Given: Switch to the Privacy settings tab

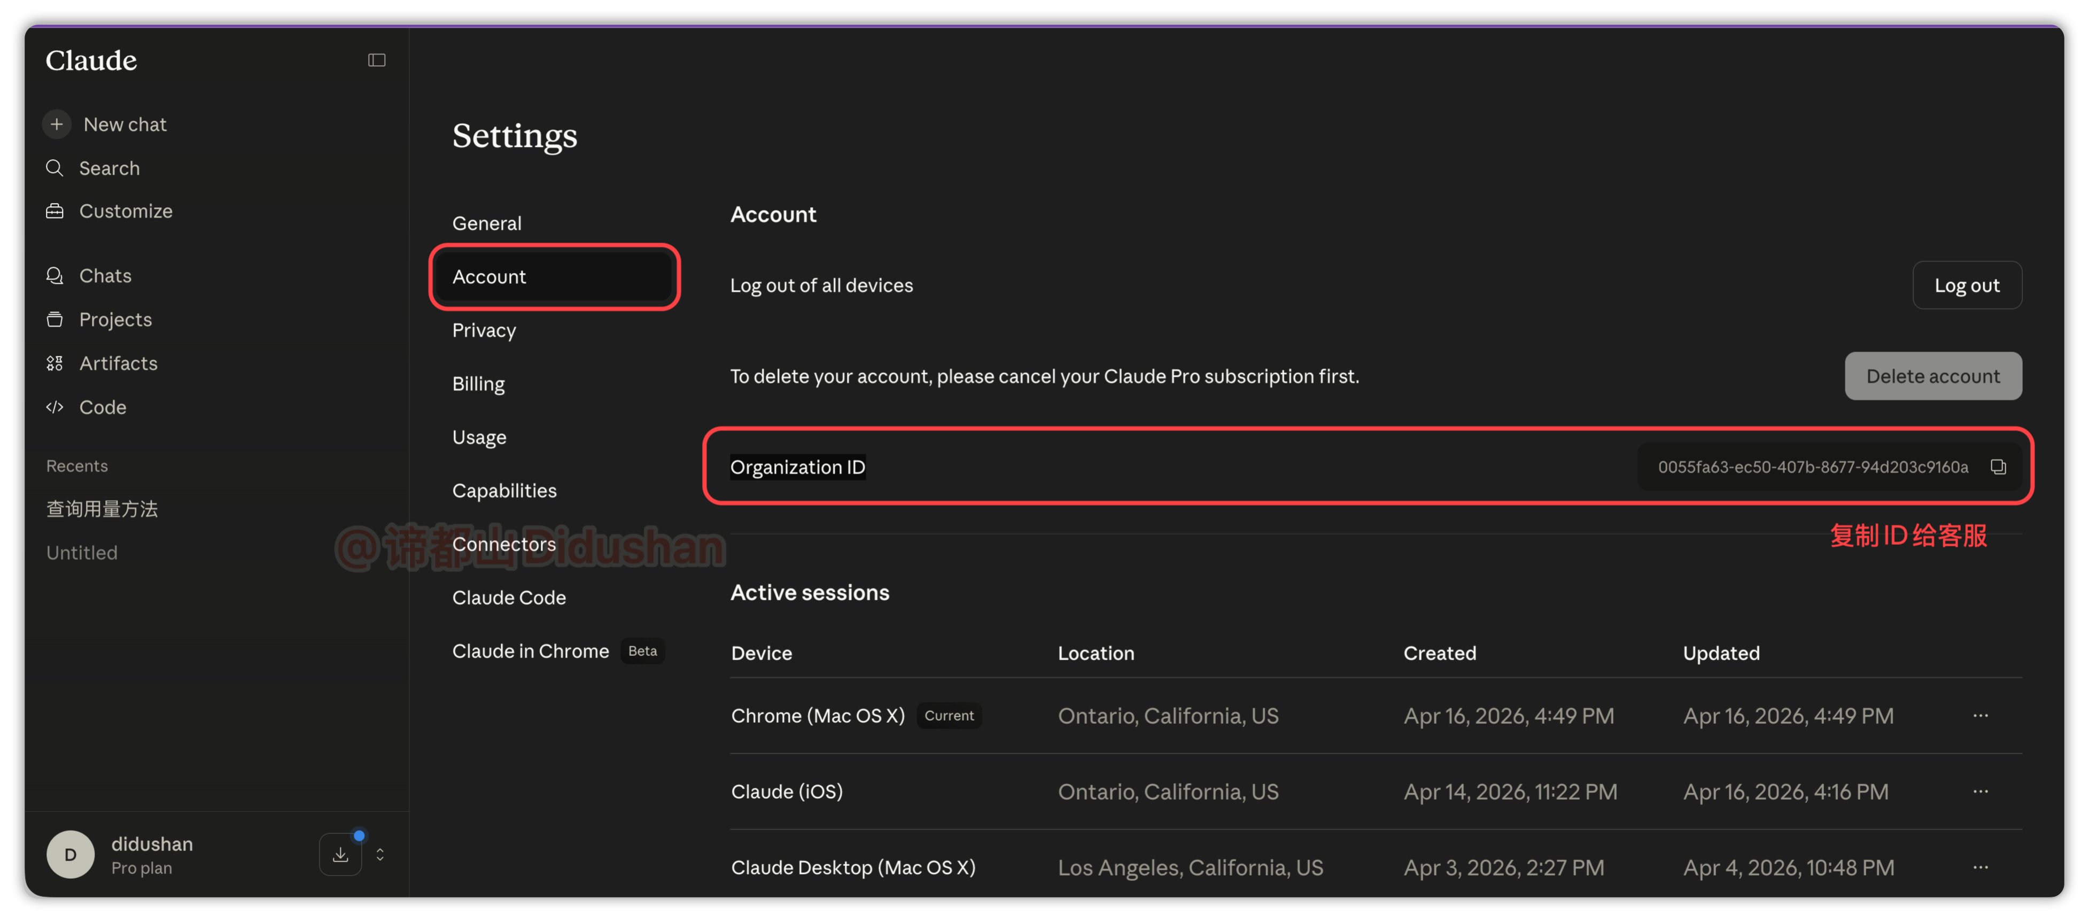Looking at the screenshot, I should point(484,330).
